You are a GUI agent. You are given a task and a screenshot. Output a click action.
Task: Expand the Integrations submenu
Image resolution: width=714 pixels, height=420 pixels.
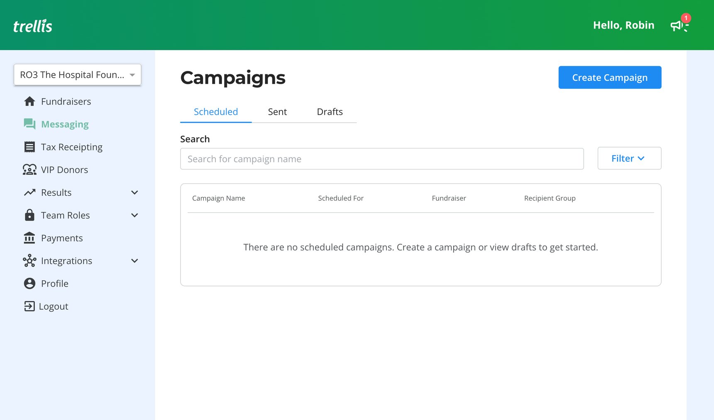[x=134, y=261]
